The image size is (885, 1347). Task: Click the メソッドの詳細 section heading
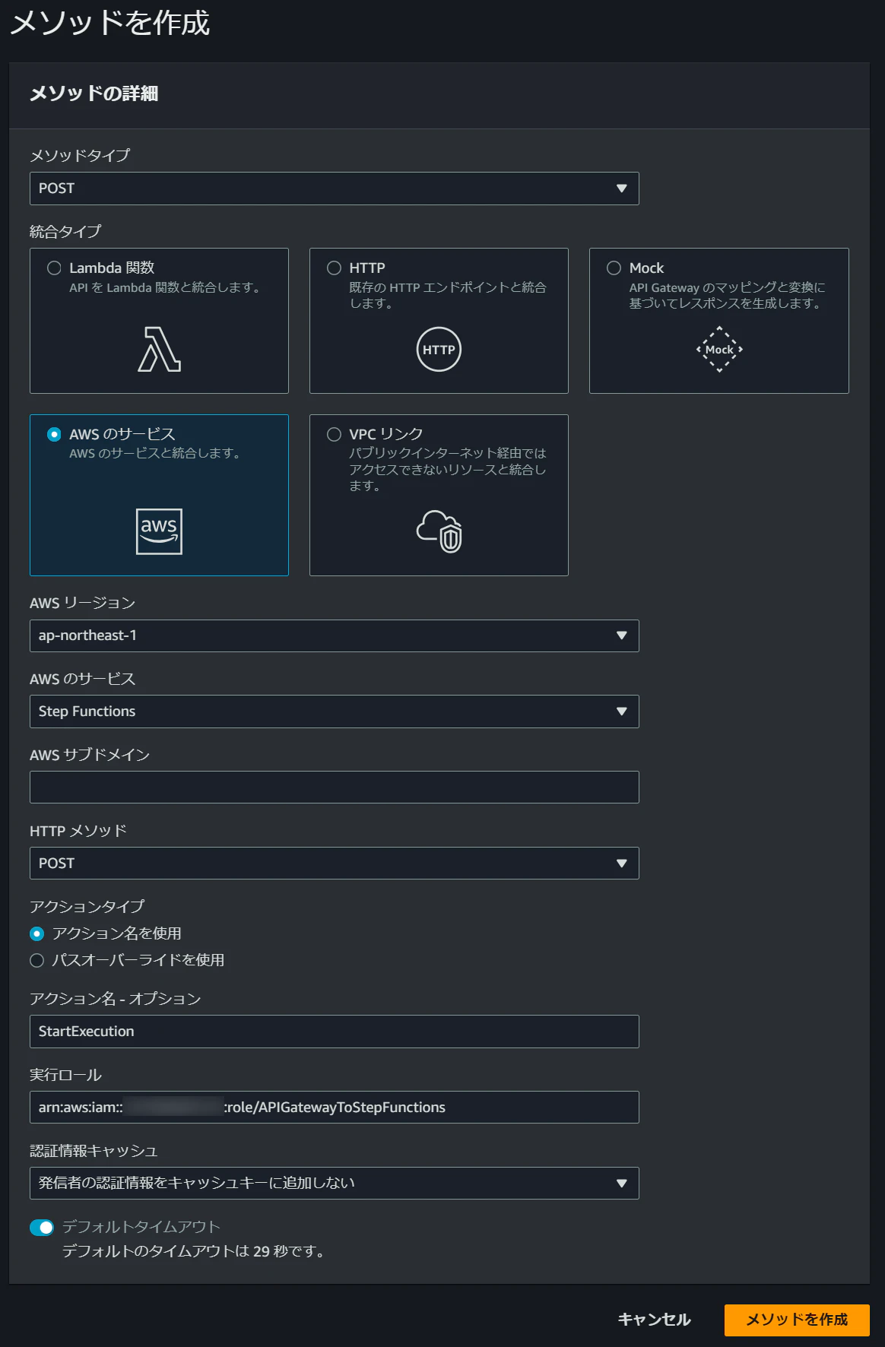pos(94,93)
